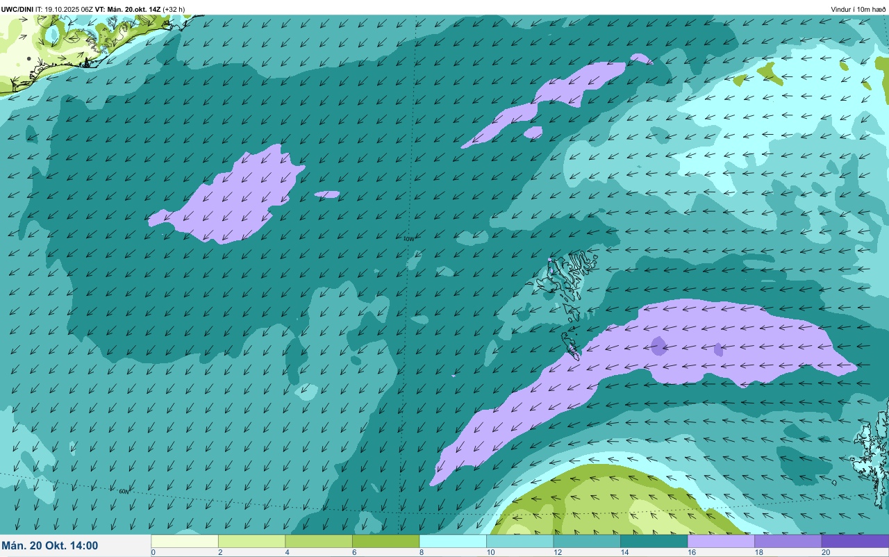
Task: Click the lavender 16–18 legend swatch
Action: click(721, 541)
